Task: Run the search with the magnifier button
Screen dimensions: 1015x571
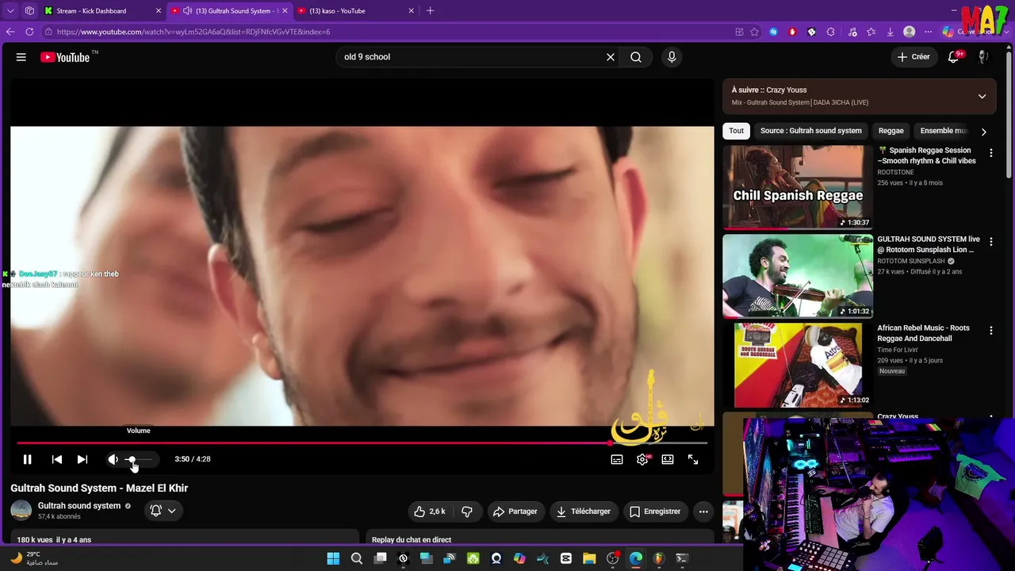Action: point(636,57)
